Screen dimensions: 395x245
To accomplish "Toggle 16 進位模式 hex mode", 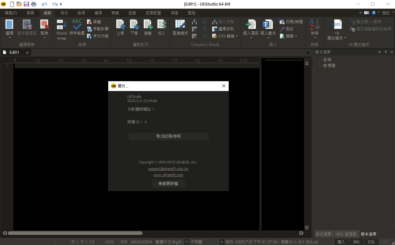I will pos(337,29).
